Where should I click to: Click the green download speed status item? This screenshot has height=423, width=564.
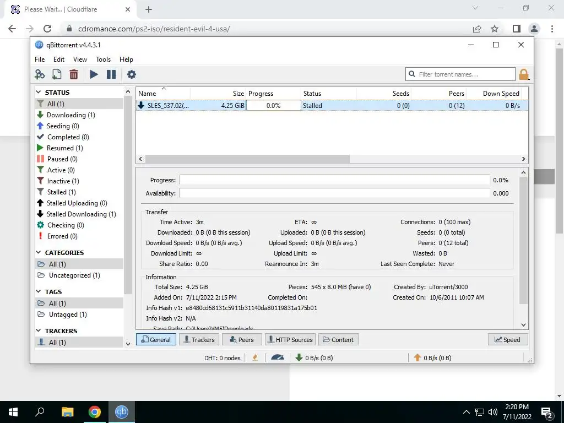314,358
